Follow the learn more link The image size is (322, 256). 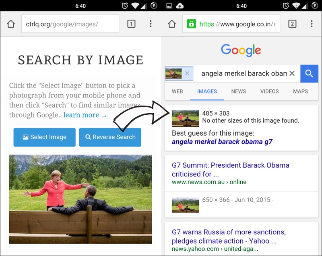85,115
